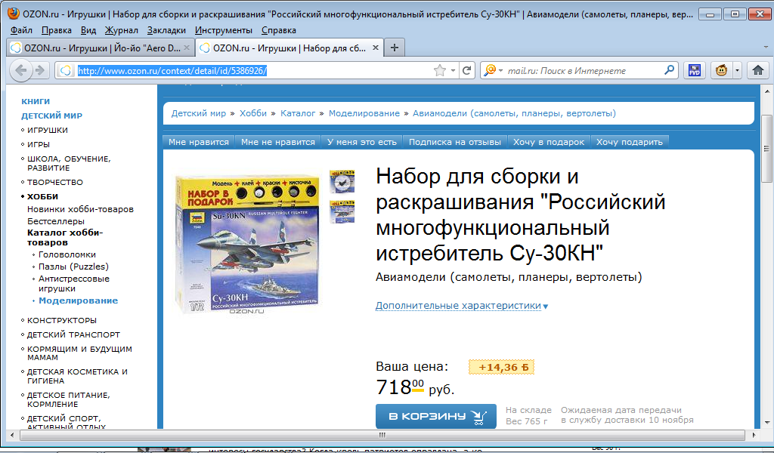774x453 pixels.
Task: Select the second small product thumbnail
Action: click(342, 212)
